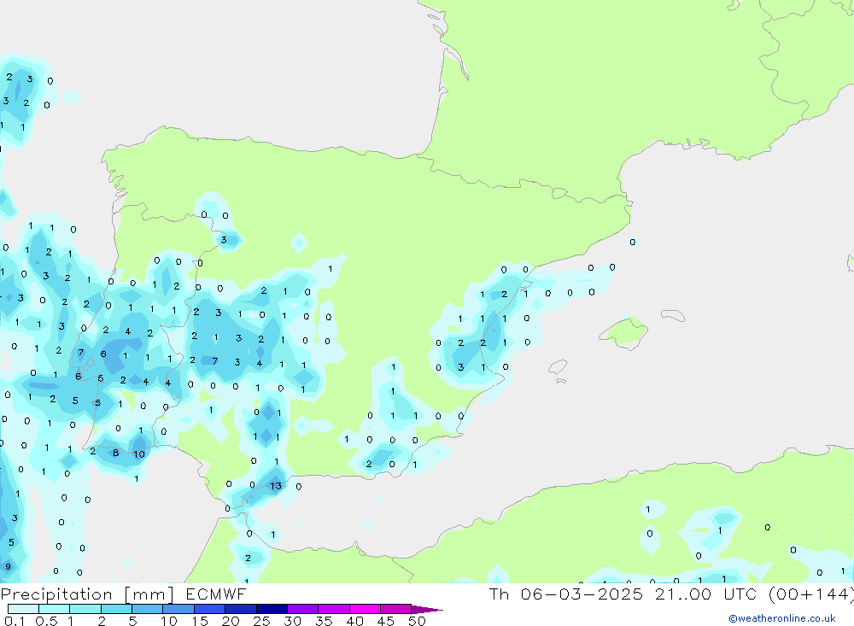Click legend scale label '30'
The width and height of the screenshot is (854, 626).
293,621
